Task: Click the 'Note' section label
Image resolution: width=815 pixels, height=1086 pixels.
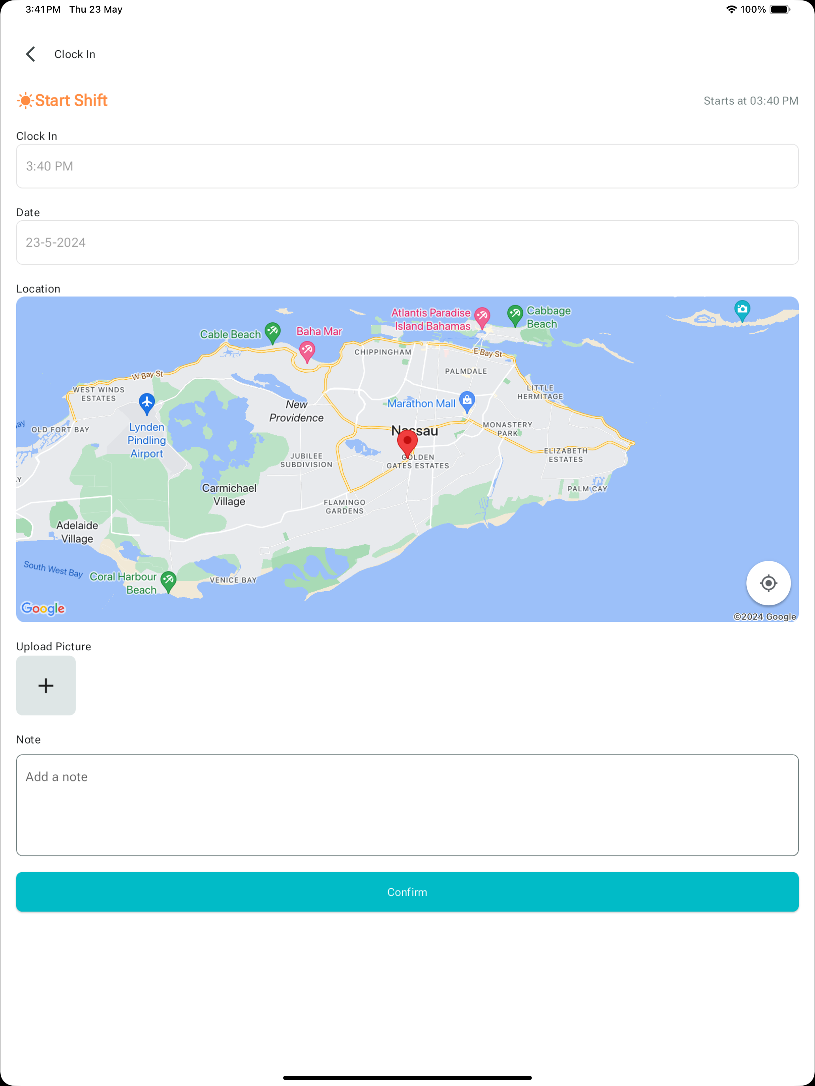Action: [28, 740]
